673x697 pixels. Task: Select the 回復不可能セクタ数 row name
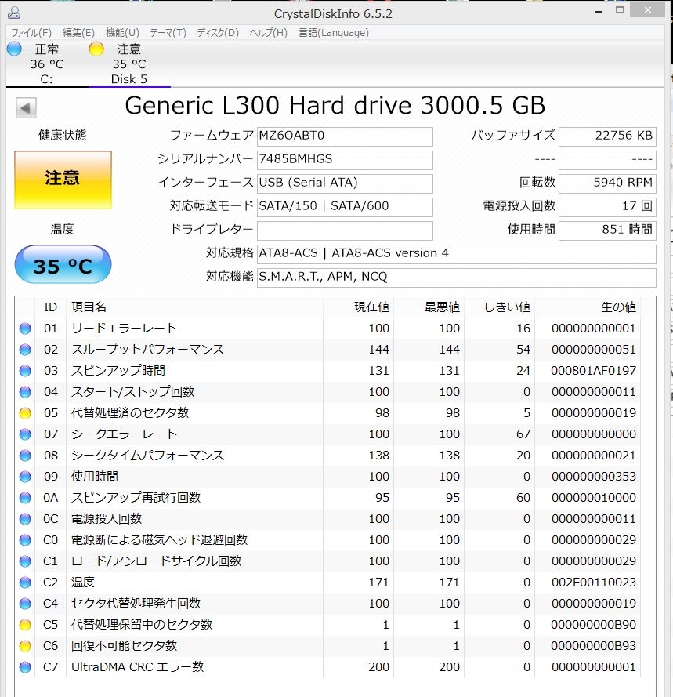125,646
